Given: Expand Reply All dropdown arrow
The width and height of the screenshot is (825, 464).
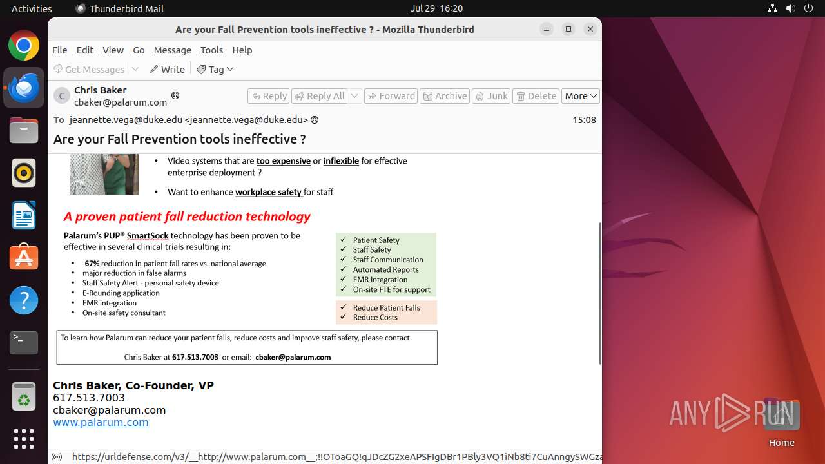Looking at the screenshot, I should 354,96.
